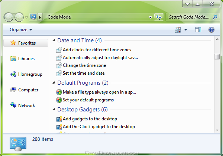Viewport: 223px width, 156px height.
Task: Go forward with the Forward arrow button
Action: [x=19, y=17]
